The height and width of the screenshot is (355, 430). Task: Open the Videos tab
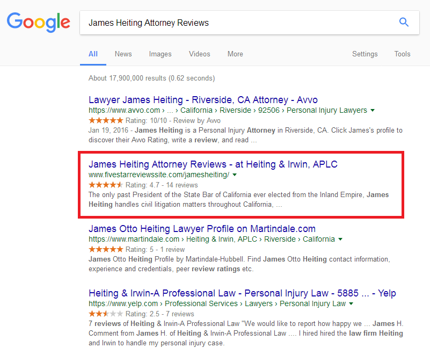199,54
